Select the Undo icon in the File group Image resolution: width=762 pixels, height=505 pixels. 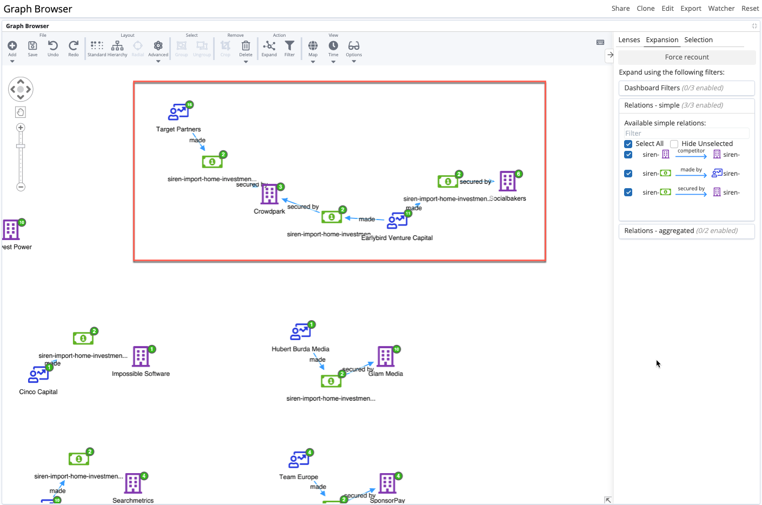point(52,48)
